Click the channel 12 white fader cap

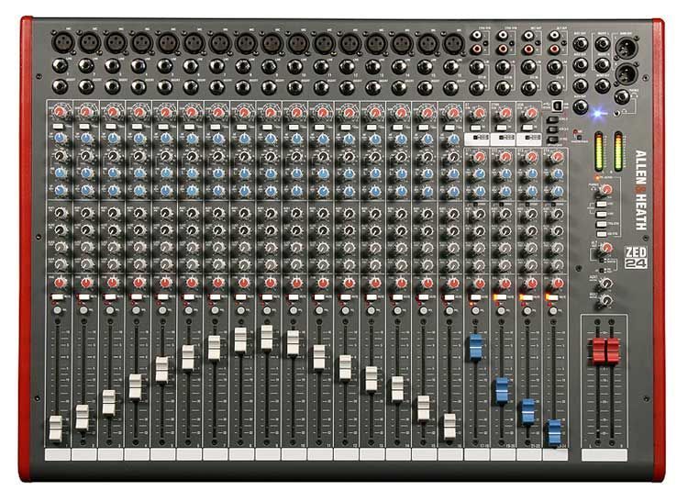tap(345, 367)
